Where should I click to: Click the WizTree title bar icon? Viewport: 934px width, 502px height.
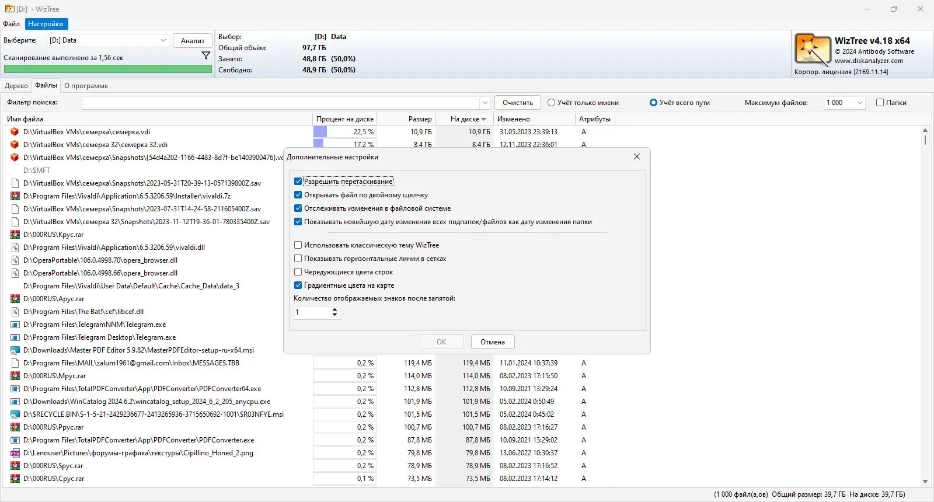10,9
